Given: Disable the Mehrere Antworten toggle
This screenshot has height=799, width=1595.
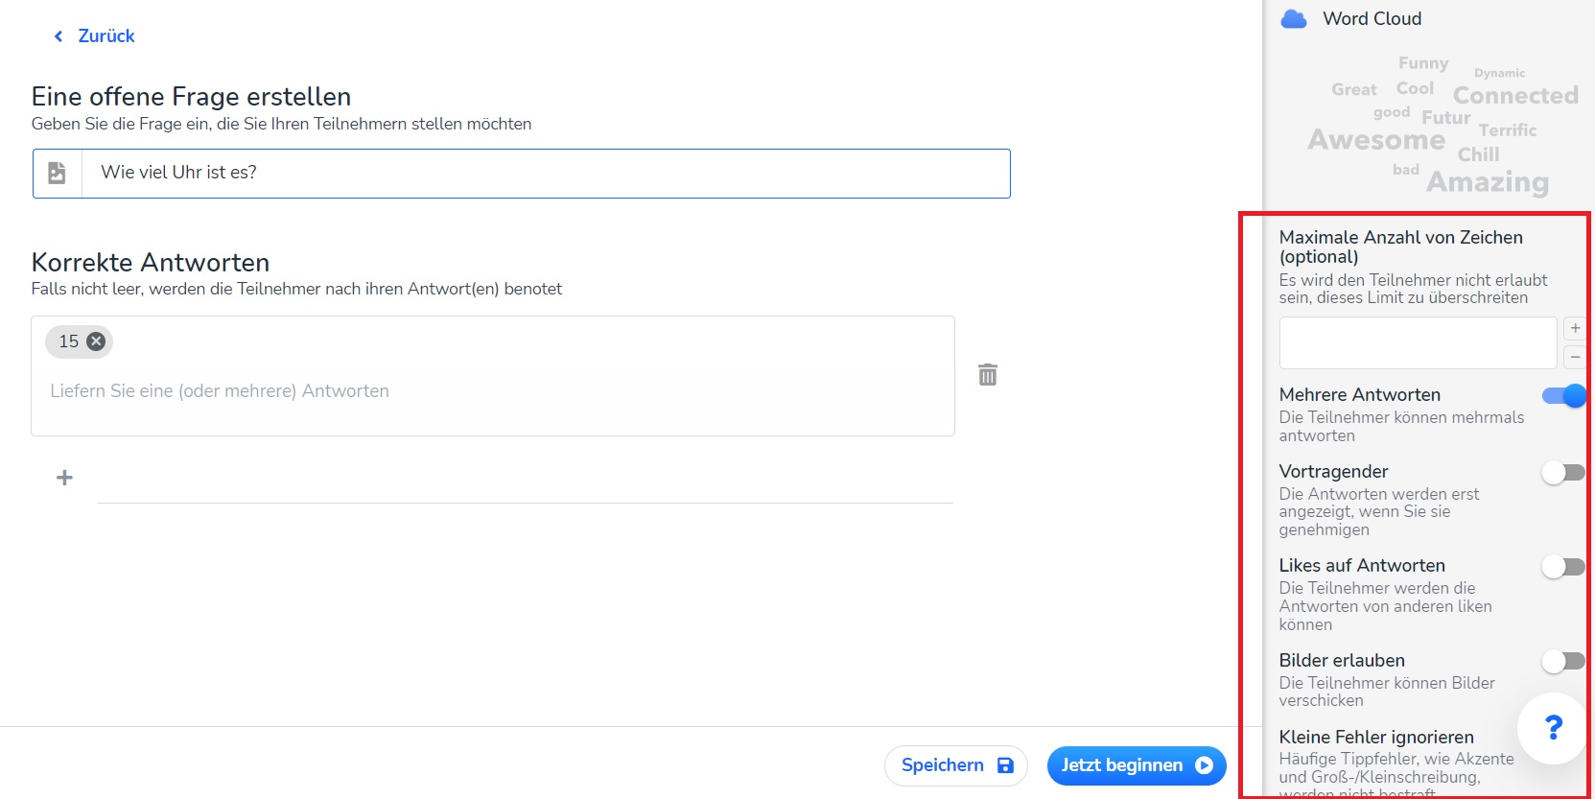Looking at the screenshot, I should [1563, 396].
